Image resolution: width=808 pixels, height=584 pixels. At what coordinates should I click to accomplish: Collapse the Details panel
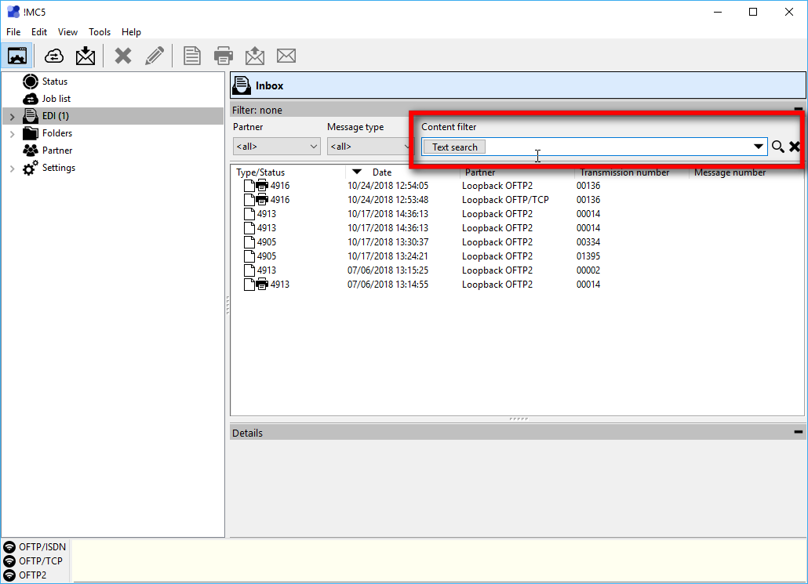point(799,432)
